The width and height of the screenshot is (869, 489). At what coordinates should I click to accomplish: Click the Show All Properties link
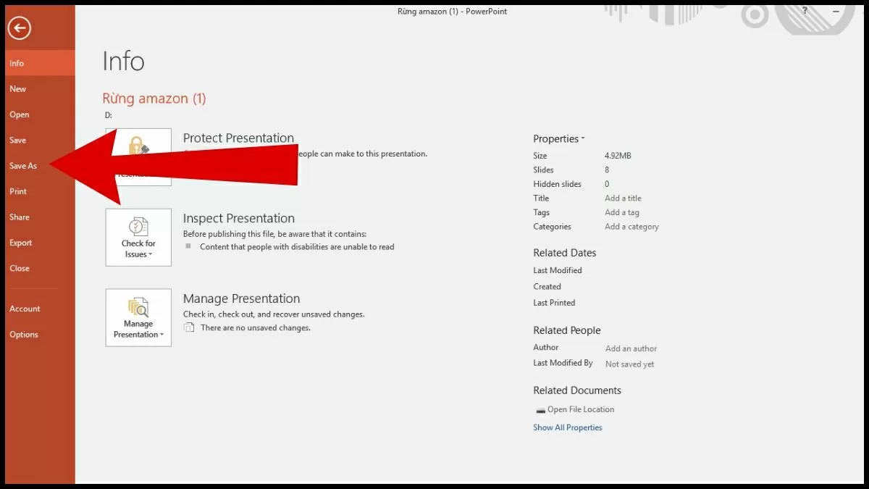pyautogui.click(x=568, y=427)
